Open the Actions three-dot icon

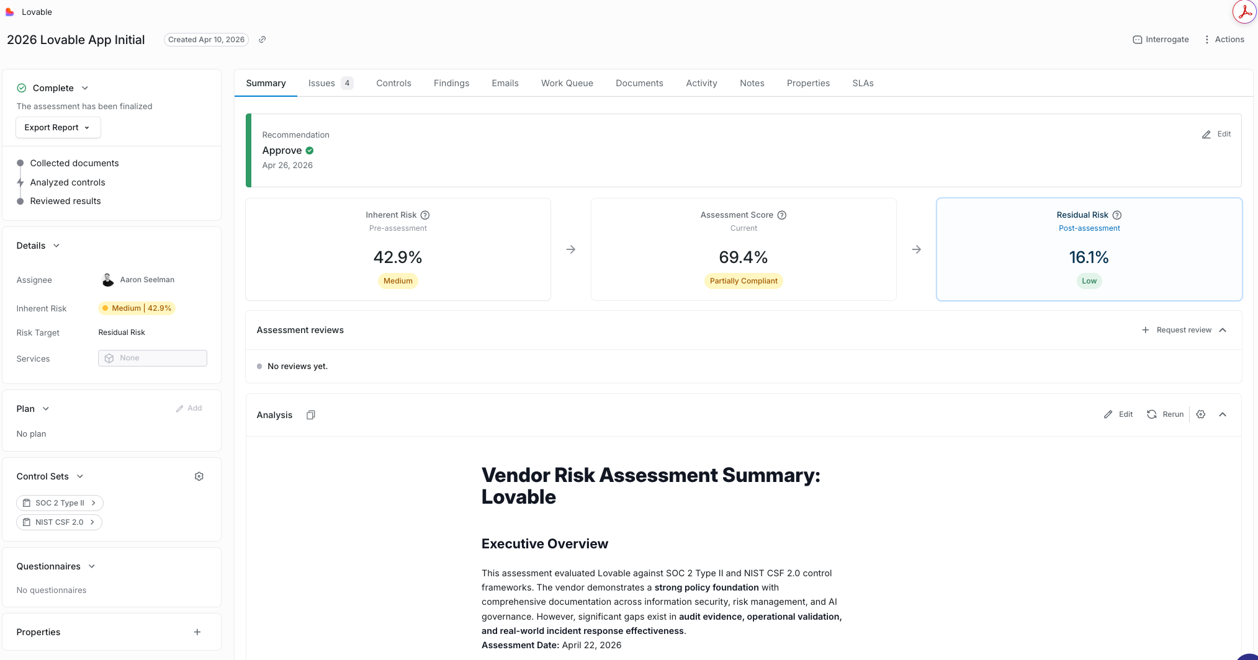[1206, 40]
